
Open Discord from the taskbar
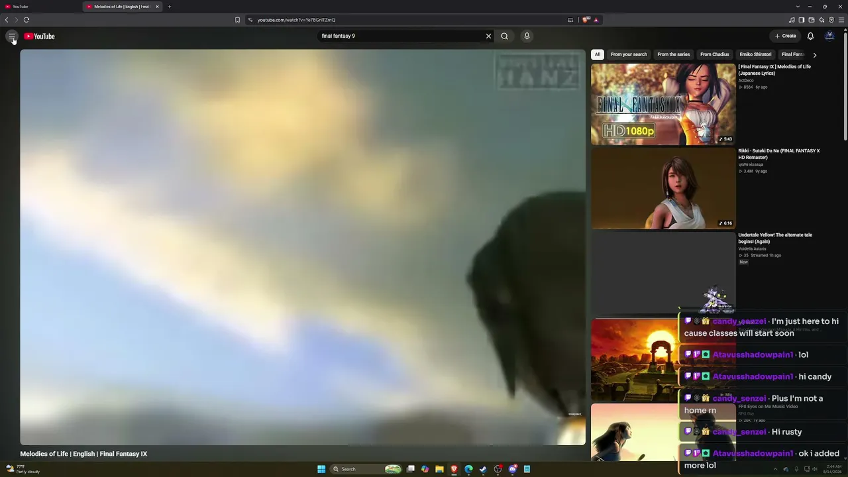click(x=512, y=469)
